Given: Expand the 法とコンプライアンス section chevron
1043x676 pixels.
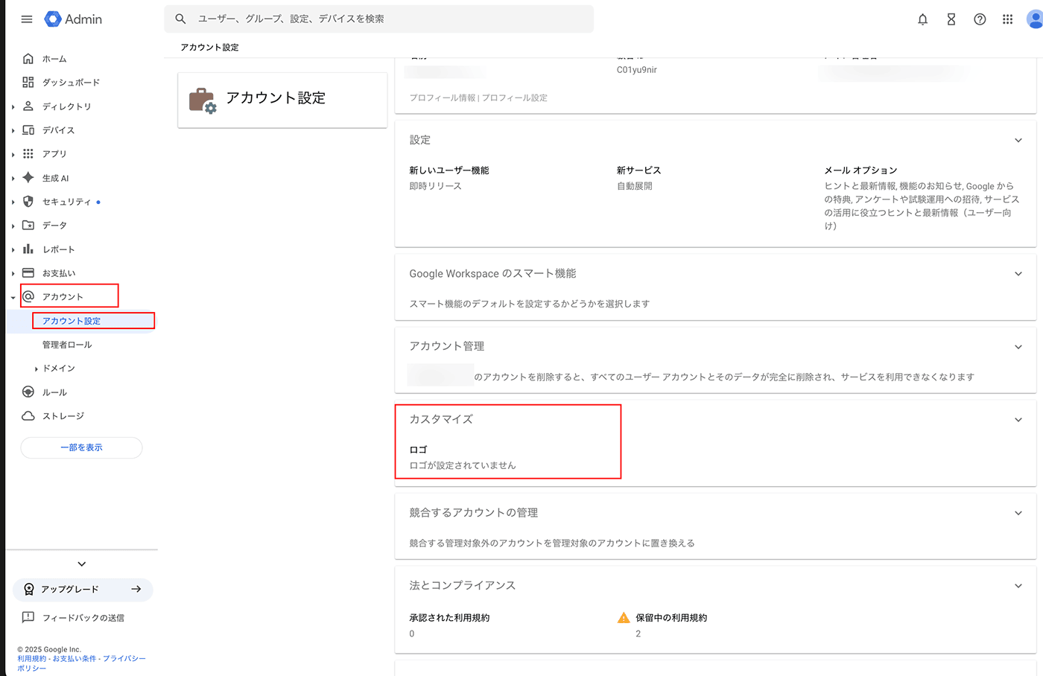Looking at the screenshot, I should [x=1018, y=586].
